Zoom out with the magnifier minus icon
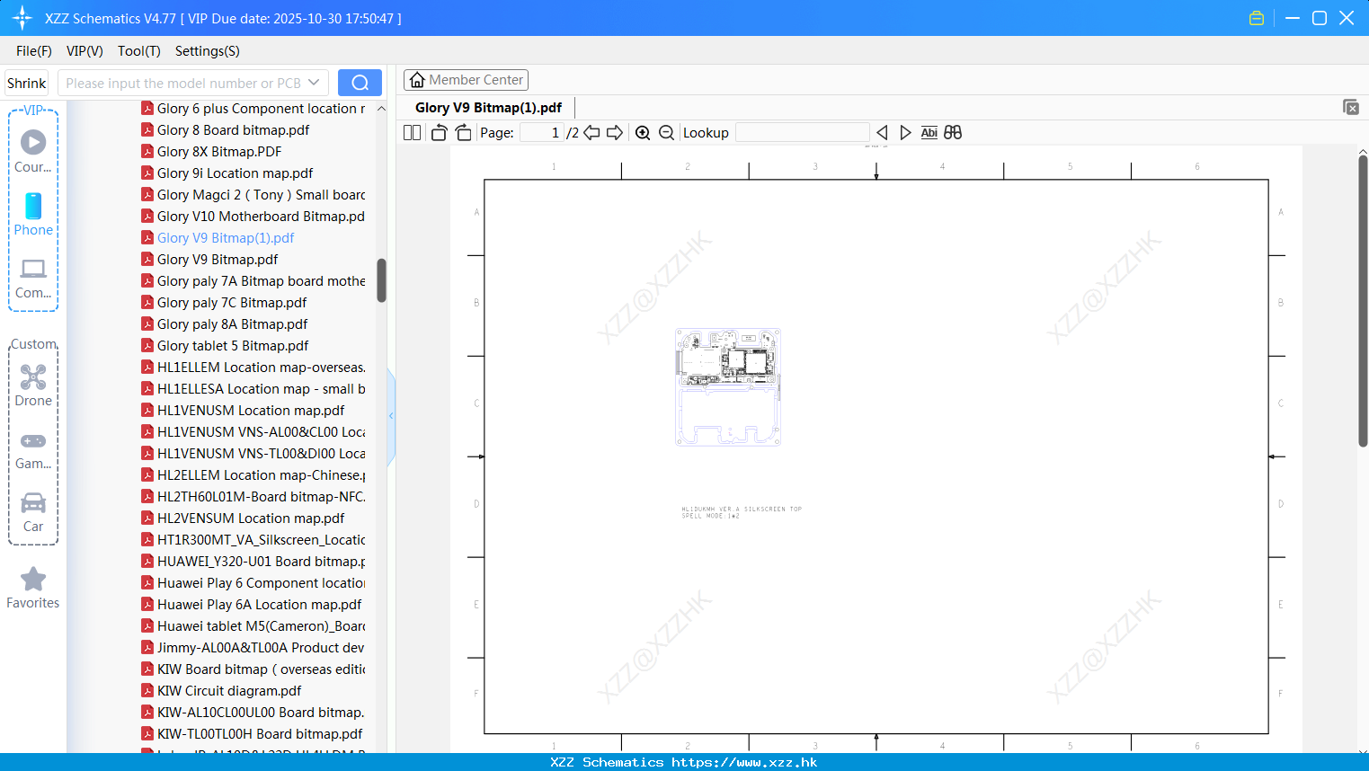 click(666, 133)
